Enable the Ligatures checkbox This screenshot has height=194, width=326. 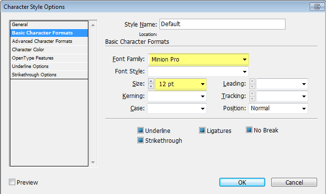[202, 130]
